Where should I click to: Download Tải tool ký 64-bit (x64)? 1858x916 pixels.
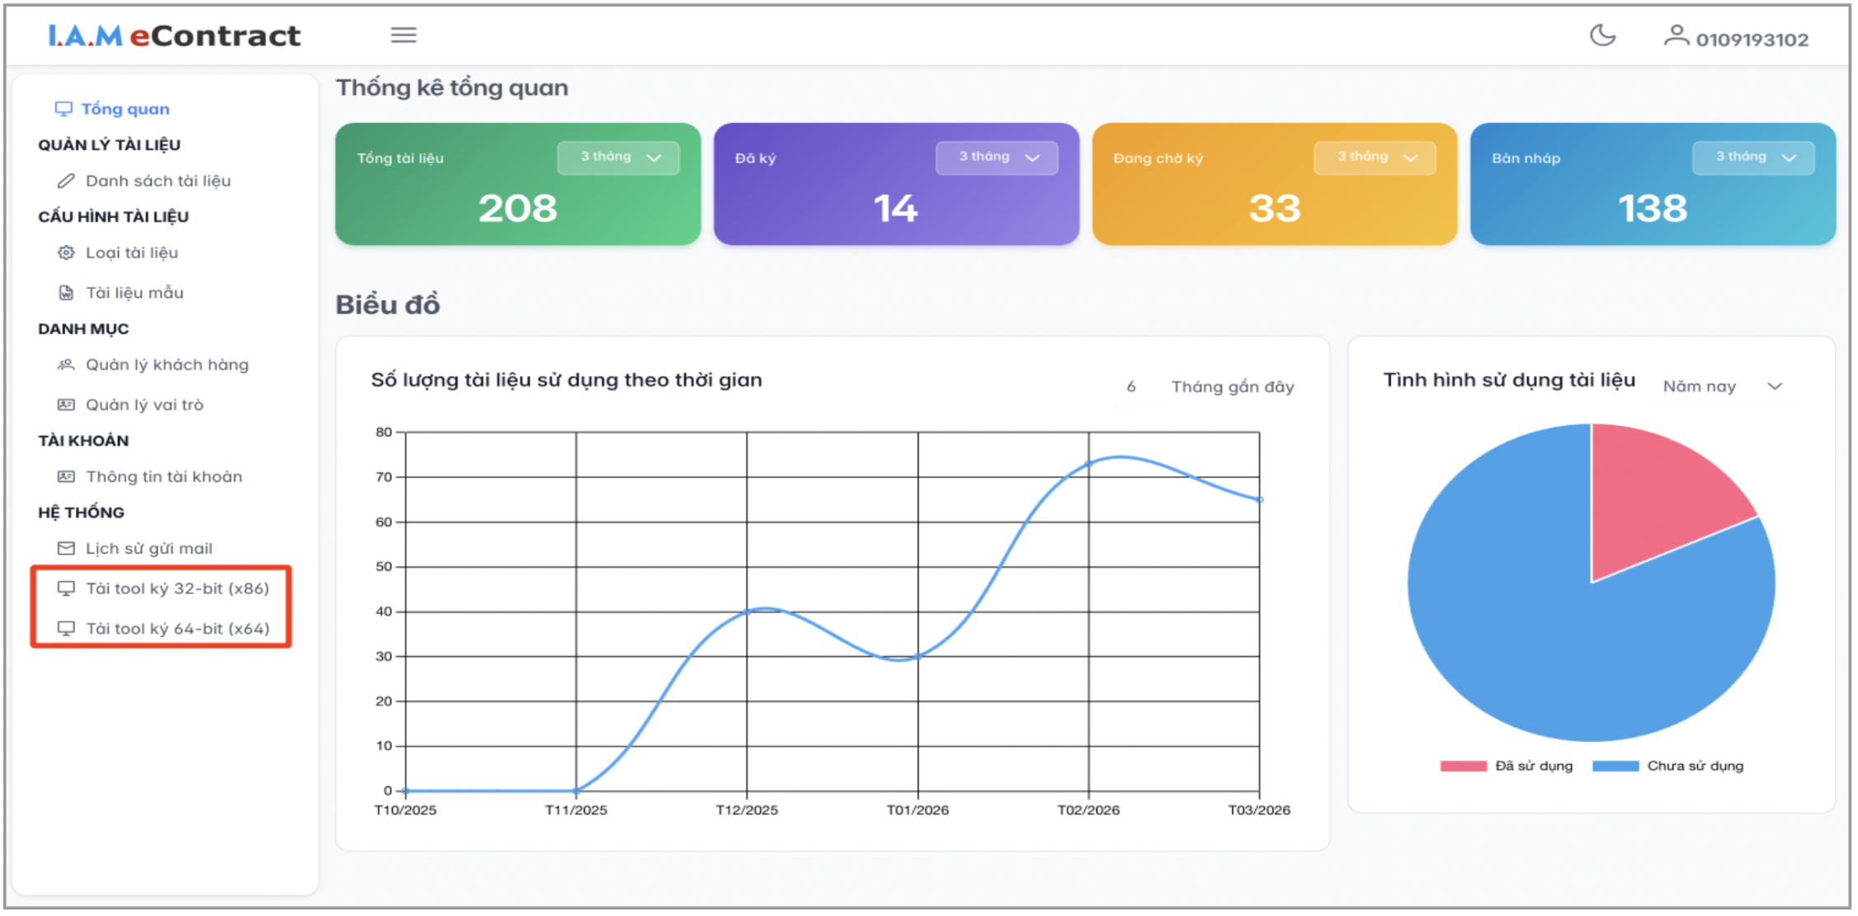point(177,629)
